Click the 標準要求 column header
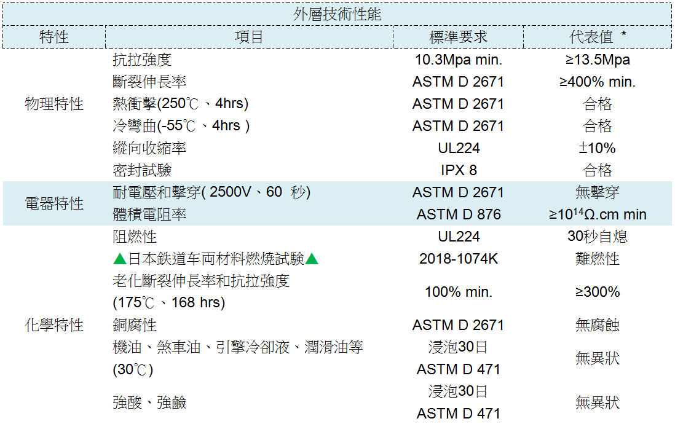Screen dimensions: 675x432 (458, 37)
